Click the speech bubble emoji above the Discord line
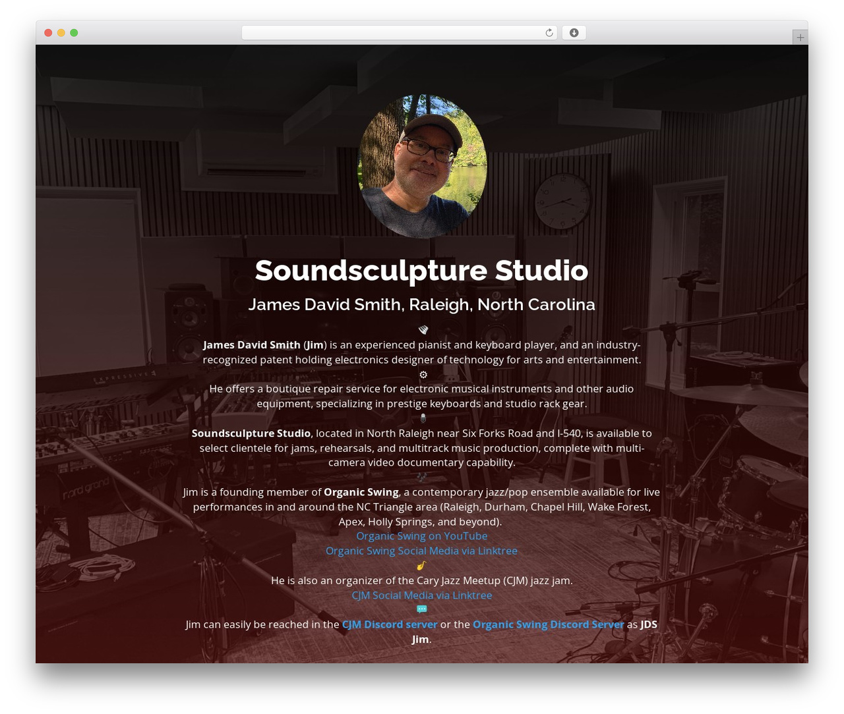 (x=422, y=609)
